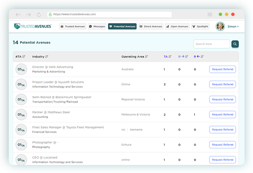This screenshot has width=253, height=173.
Task: Request Referral from Localised CEO
Action: pos(222,160)
